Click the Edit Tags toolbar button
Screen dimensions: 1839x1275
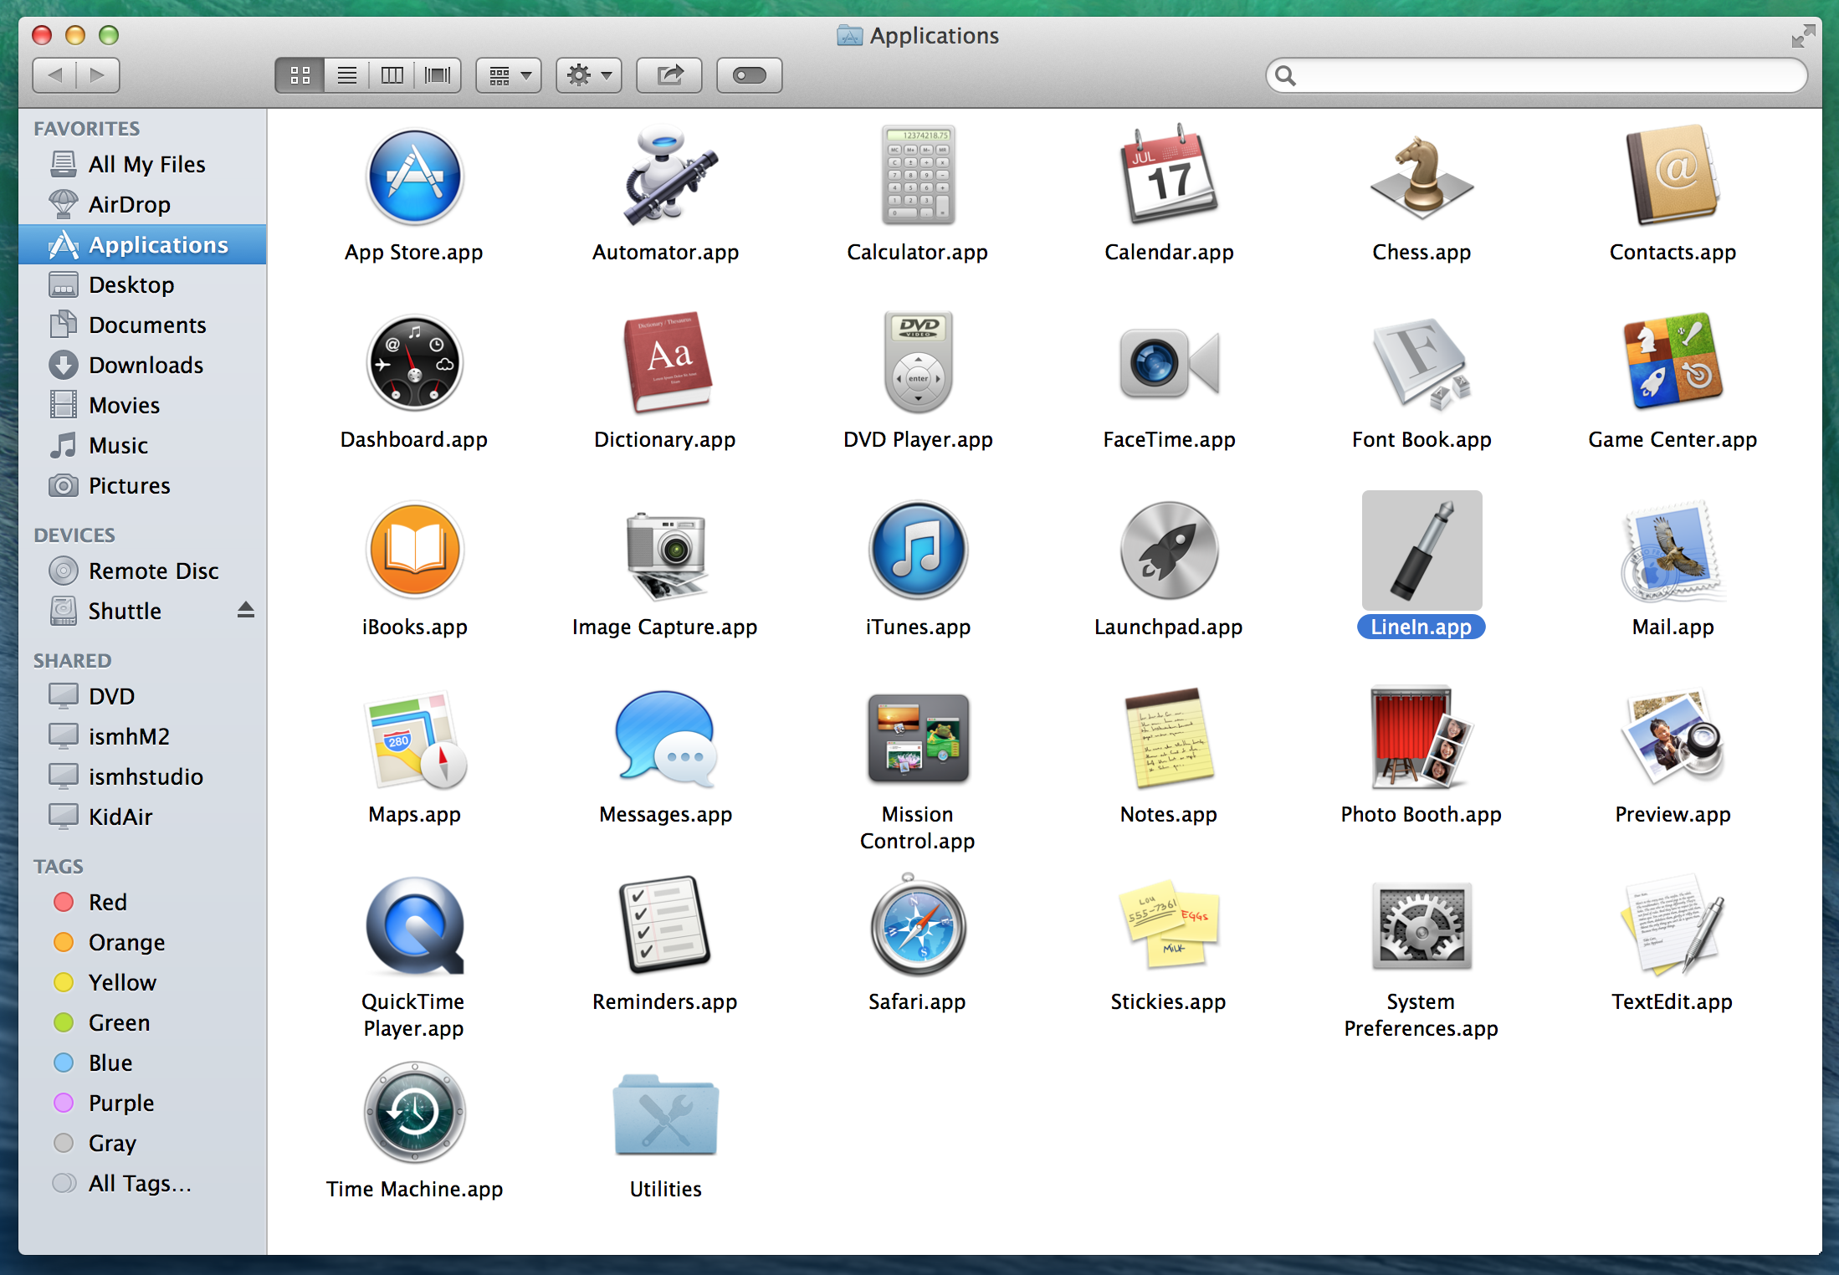coord(750,75)
